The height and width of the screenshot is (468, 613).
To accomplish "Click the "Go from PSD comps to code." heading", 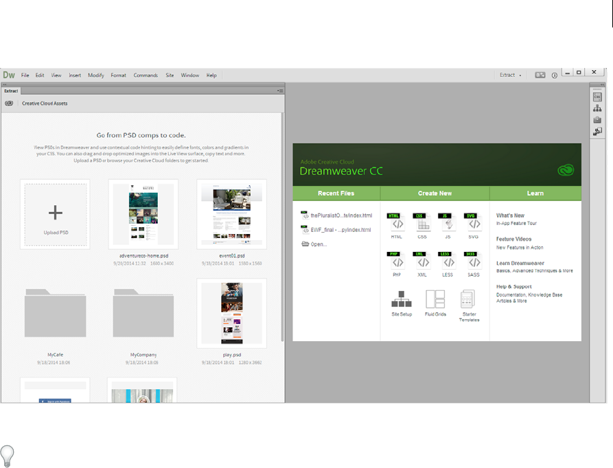I will click(x=141, y=135).
